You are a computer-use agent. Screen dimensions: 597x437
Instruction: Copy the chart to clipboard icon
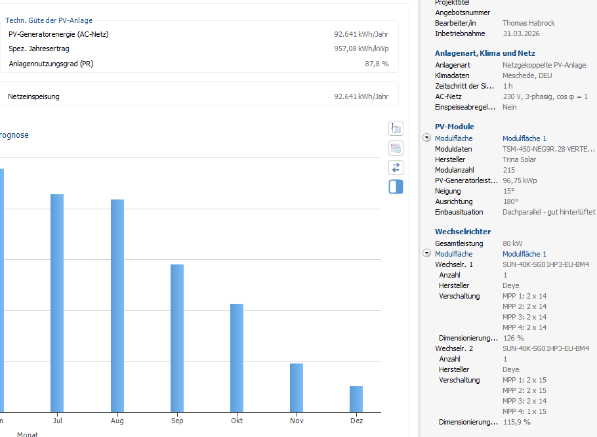396,129
